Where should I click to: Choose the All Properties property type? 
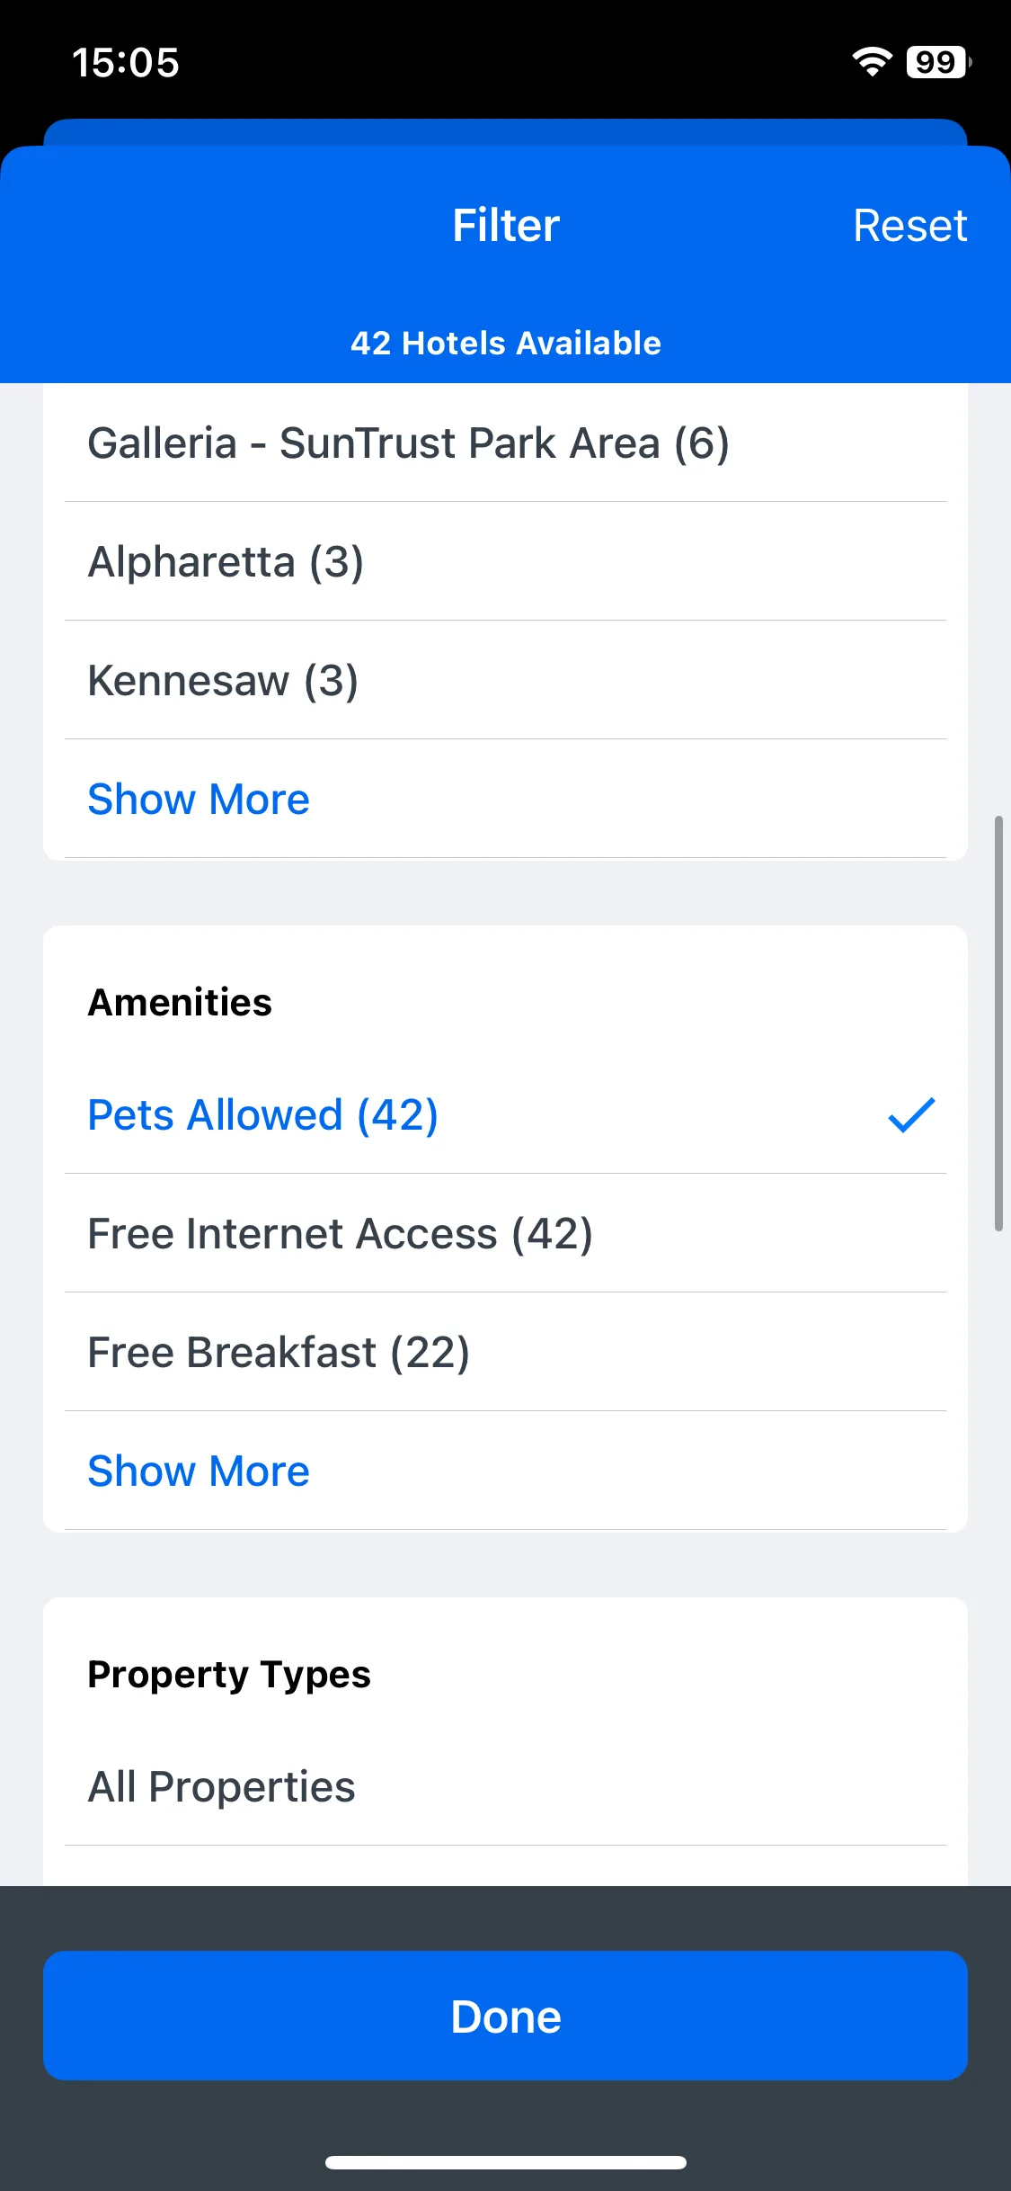point(505,1786)
